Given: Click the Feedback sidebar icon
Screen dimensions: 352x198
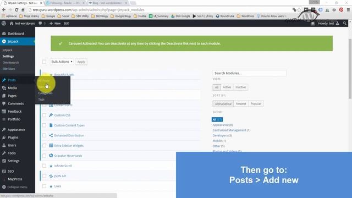Looking at the screenshot, I should pyautogui.click(x=4, y=111).
